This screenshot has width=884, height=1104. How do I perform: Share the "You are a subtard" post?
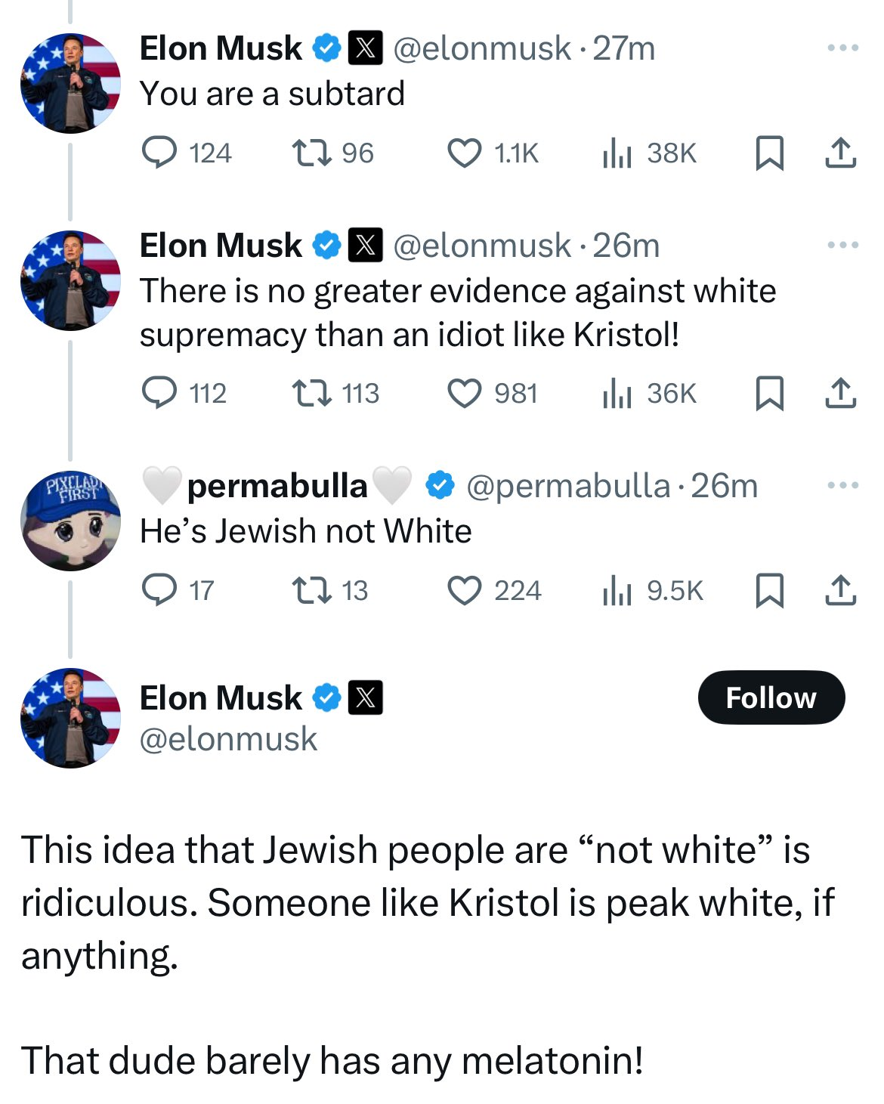point(840,153)
